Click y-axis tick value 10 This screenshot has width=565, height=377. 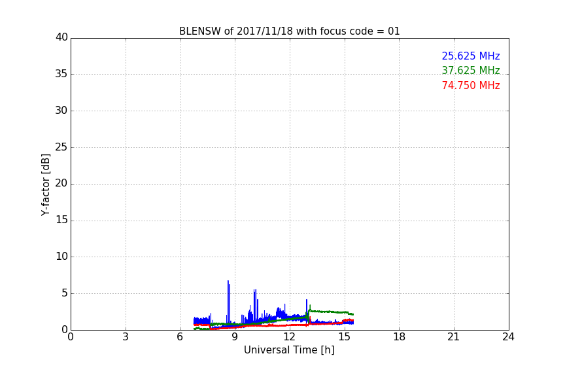pos(61,257)
